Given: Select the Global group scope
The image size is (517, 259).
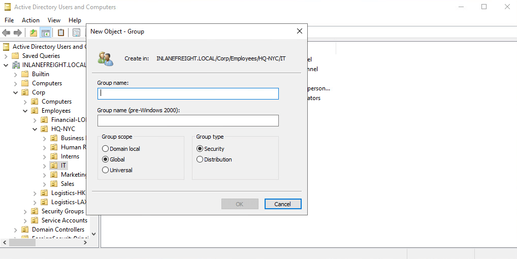Looking at the screenshot, I should pos(113,159).
